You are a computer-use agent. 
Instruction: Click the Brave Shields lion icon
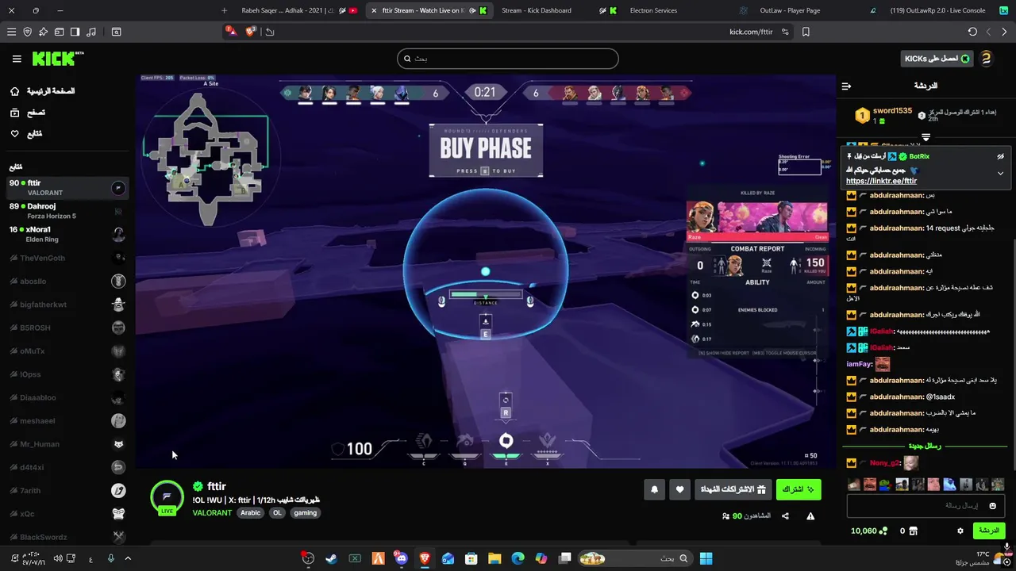coord(251,32)
